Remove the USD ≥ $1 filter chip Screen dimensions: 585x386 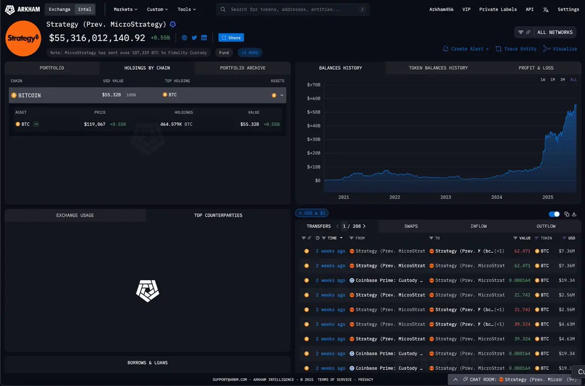tap(300, 213)
